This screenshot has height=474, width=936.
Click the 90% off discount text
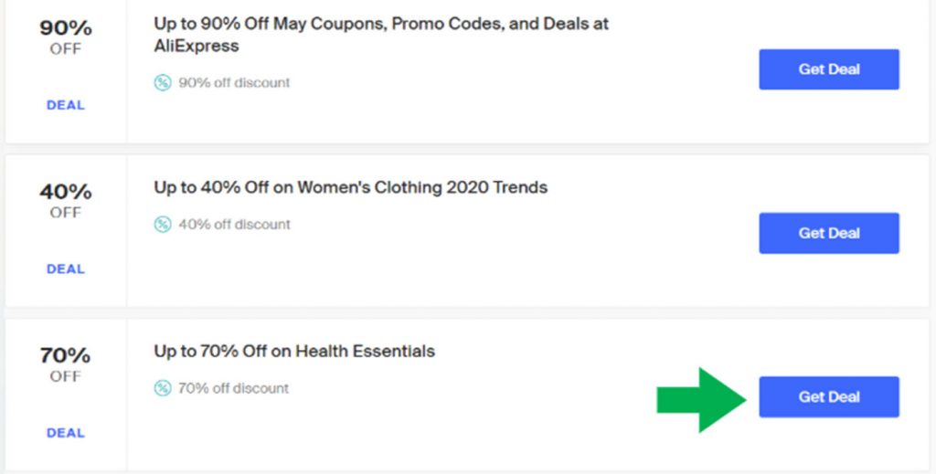(x=234, y=82)
